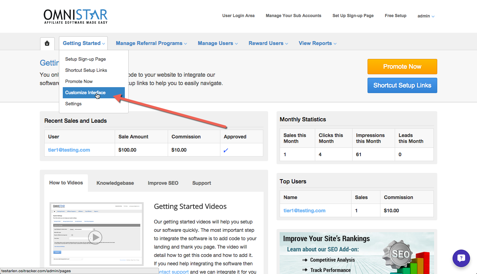This screenshot has height=274, width=477.
Task: Open tier1@testing.com in Top Users table
Action: 304,211
